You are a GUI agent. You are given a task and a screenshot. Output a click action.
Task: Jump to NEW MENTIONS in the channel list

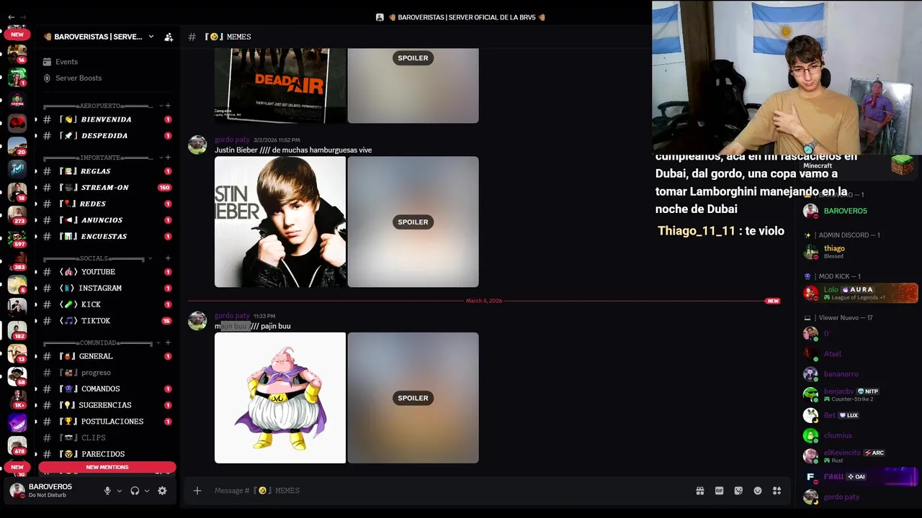[107, 468]
